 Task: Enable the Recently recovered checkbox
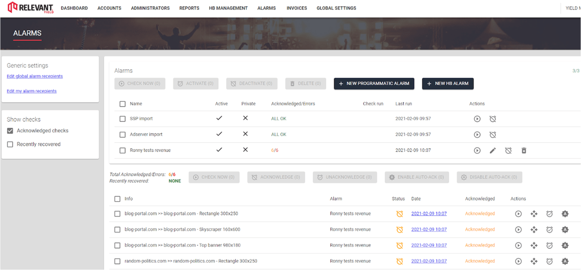point(10,144)
